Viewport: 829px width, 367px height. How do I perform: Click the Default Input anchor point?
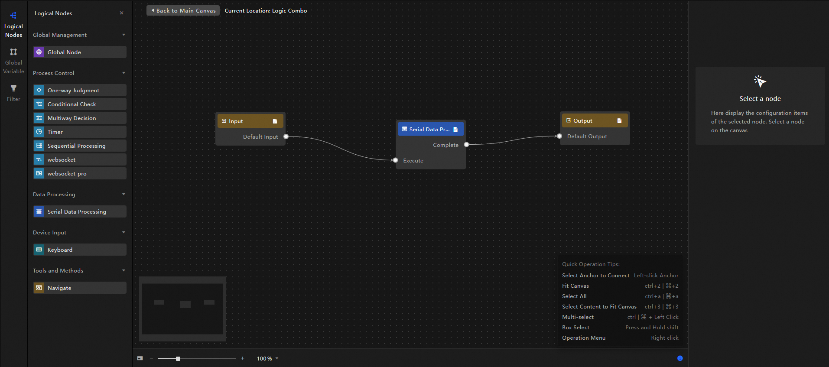(x=286, y=136)
